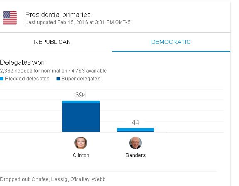Click the 394 delegate count label
This screenshot has height=186, width=239.
tap(81, 95)
